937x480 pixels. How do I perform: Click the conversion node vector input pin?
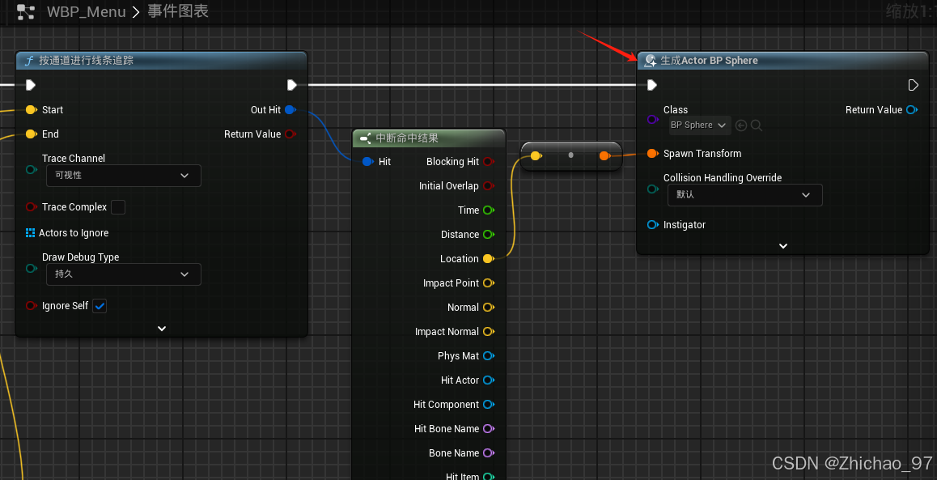[x=536, y=156]
